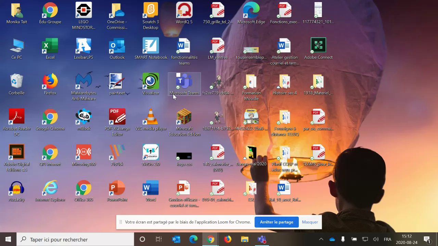The width and height of the screenshot is (438, 246).
Task: Open File Explorer from taskbar
Action: pos(245,240)
